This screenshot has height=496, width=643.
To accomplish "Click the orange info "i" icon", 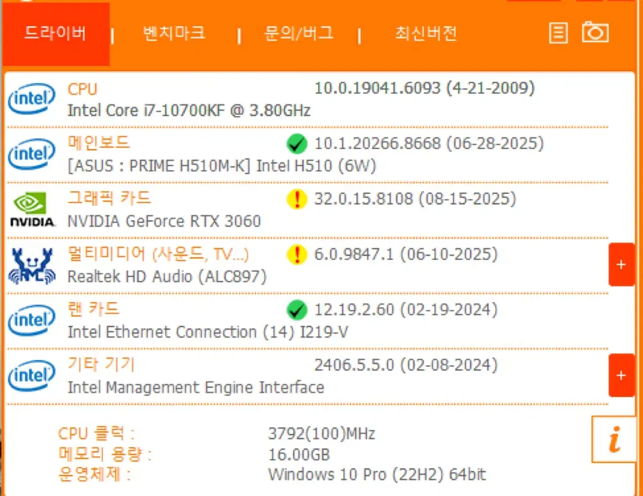I will coord(614,440).
